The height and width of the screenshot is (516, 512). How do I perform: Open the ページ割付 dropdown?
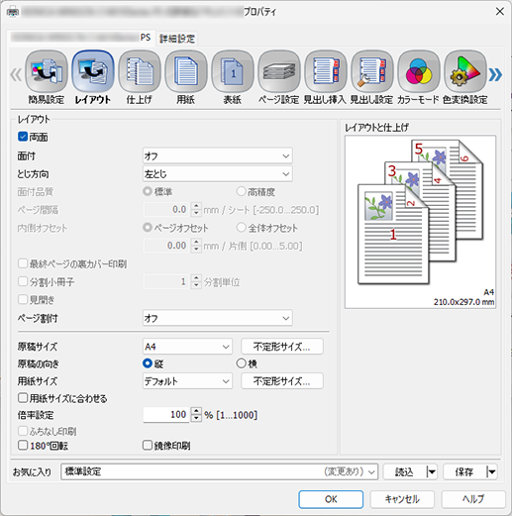218,318
